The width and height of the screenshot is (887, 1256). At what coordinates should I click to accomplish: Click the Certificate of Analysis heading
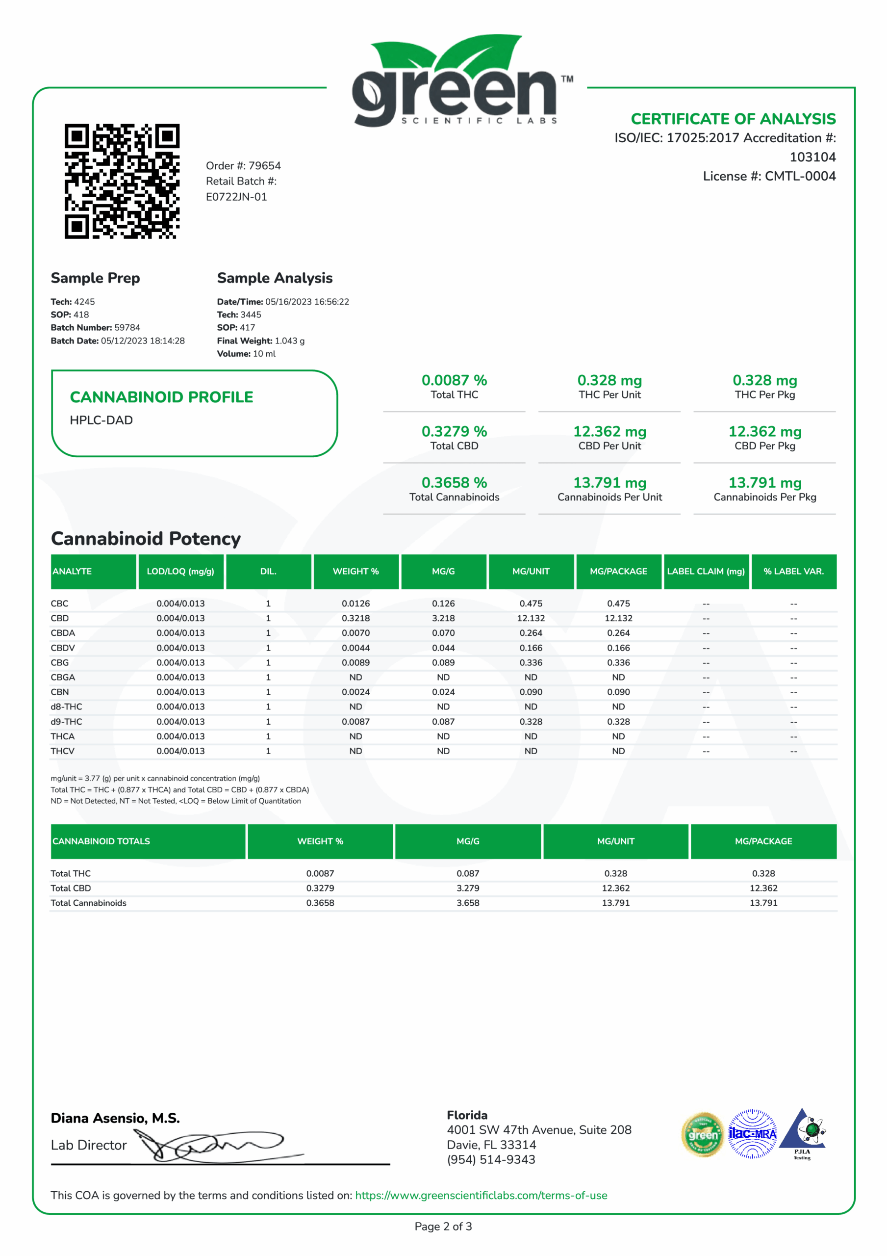pos(733,119)
